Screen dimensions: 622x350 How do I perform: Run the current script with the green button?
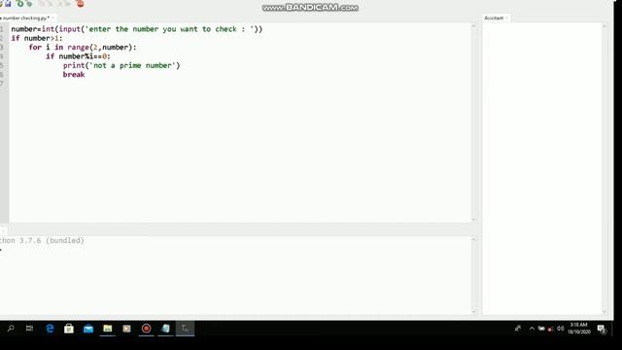click(x=19, y=4)
